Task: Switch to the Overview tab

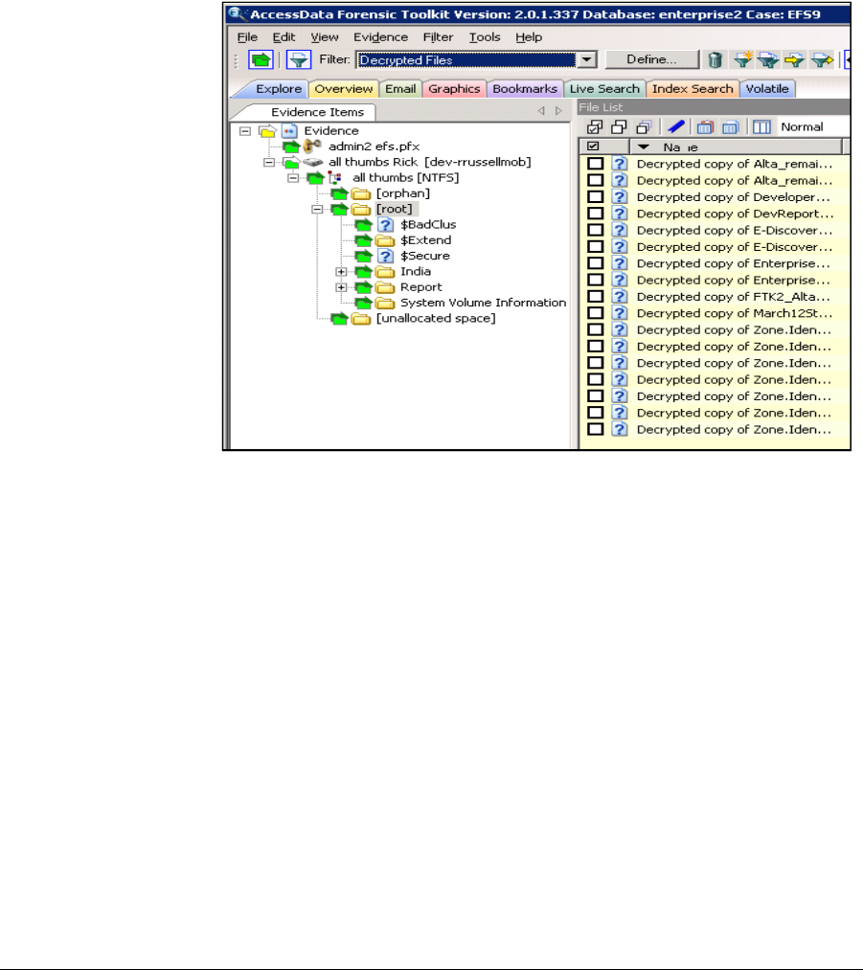Action: coord(343,89)
